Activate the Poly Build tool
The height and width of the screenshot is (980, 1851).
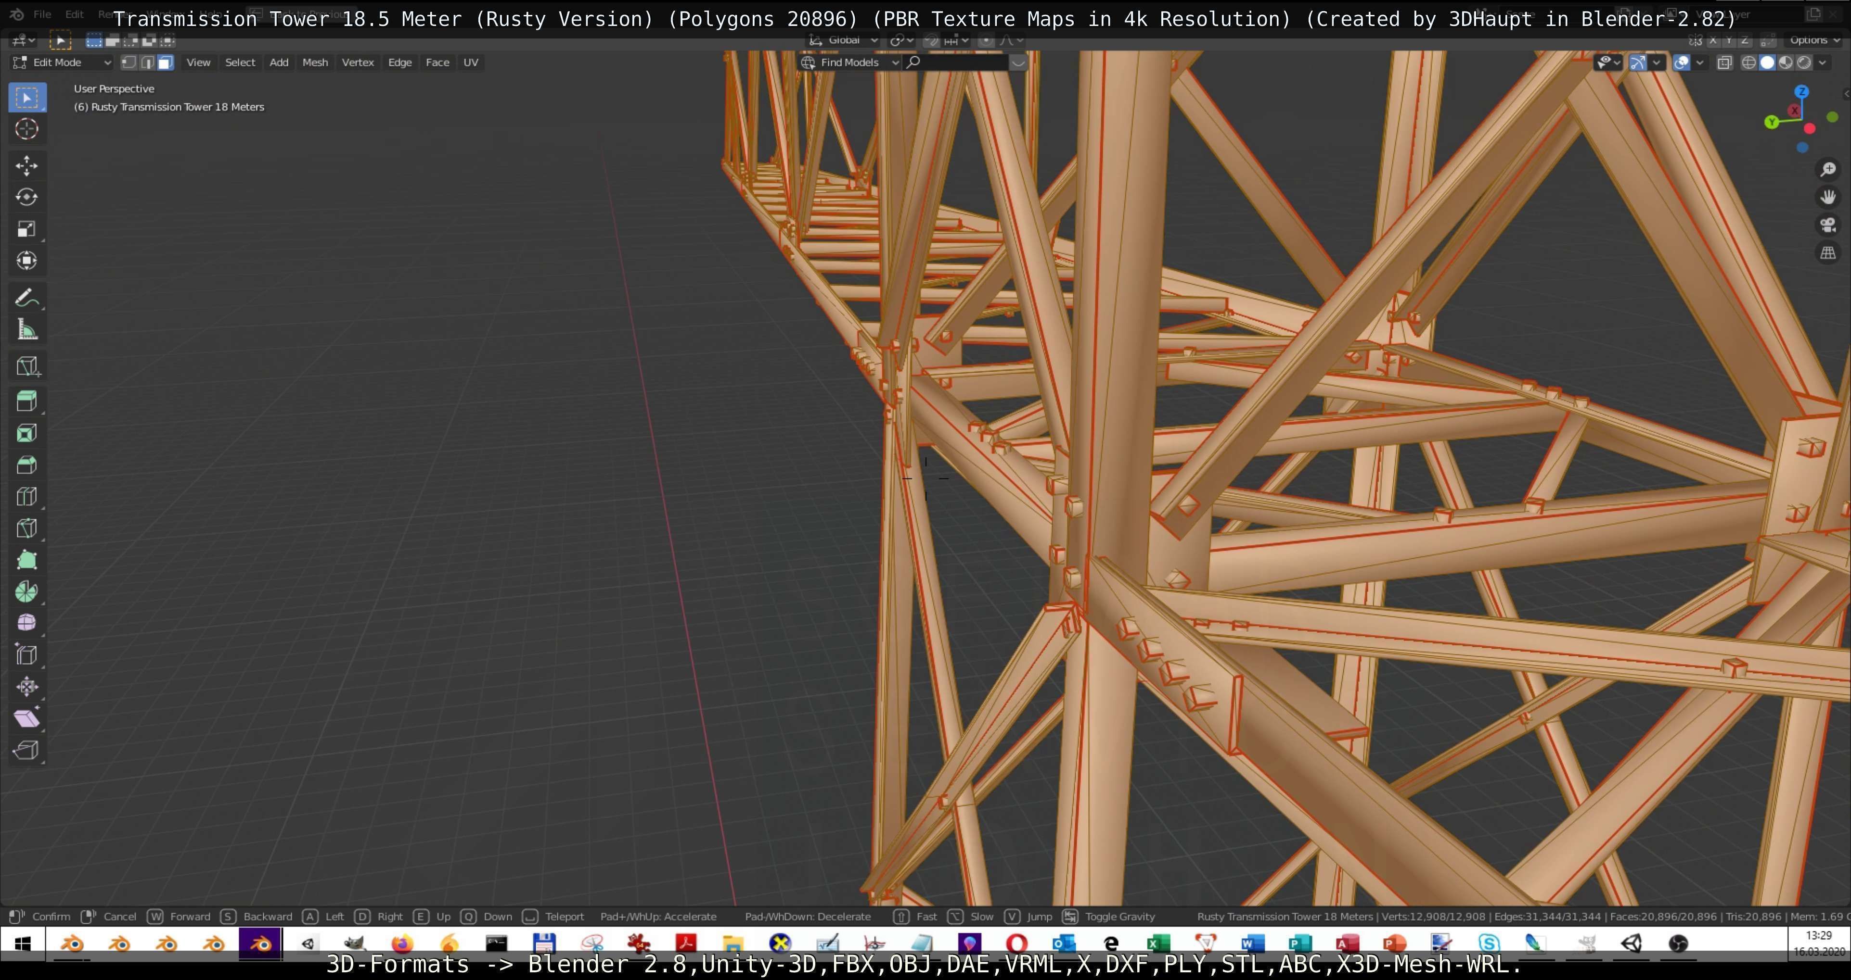tap(27, 559)
